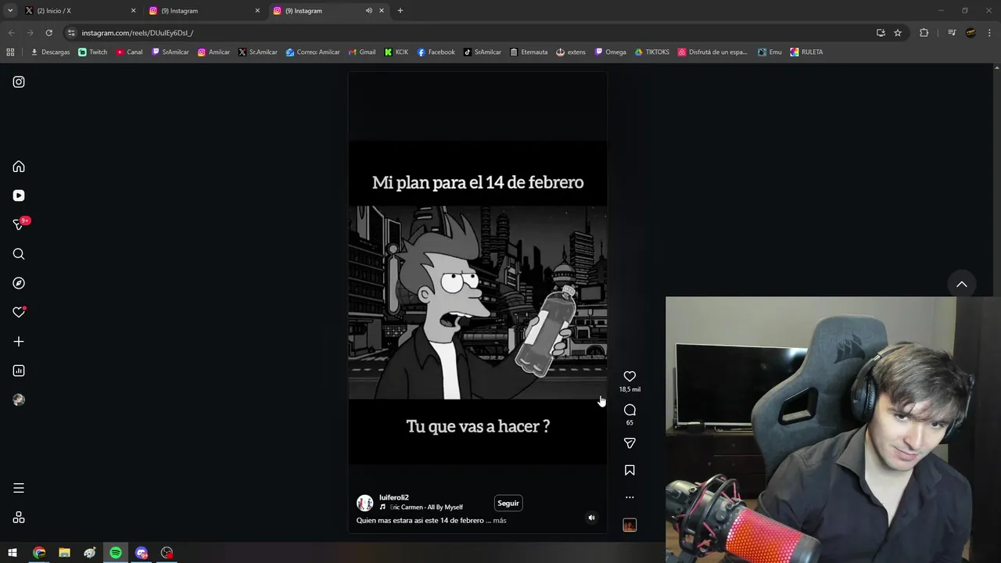The height and width of the screenshot is (563, 1001).
Task: Open Instagram Search in the sidebar
Action: tap(19, 254)
